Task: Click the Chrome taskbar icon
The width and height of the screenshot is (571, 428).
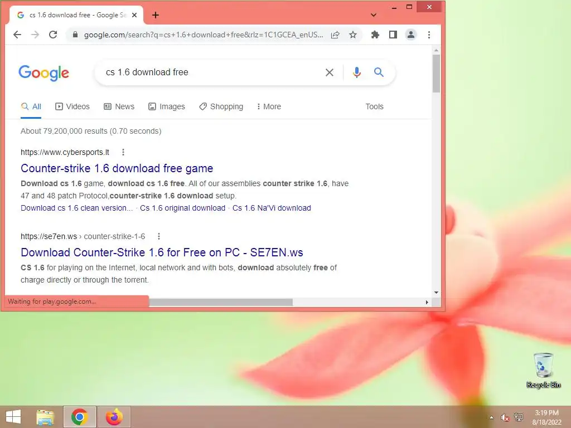Action: pos(79,417)
